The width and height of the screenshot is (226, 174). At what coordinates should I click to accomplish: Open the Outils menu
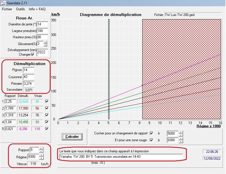tap(20, 9)
